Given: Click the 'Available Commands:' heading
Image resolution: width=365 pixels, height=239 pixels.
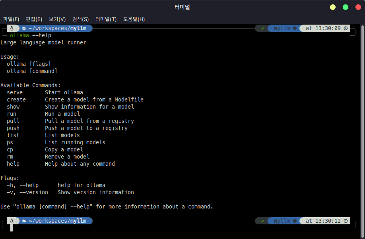Looking at the screenshot, I should pos(31,85).
